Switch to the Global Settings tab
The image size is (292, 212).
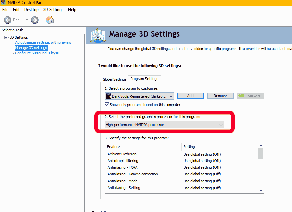115,79
